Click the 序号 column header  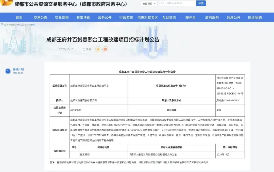74,148
